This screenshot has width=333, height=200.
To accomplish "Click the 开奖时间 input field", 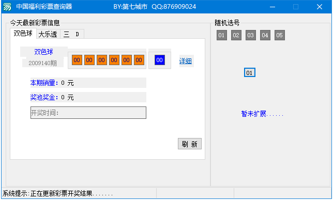I will coord(88,113).
